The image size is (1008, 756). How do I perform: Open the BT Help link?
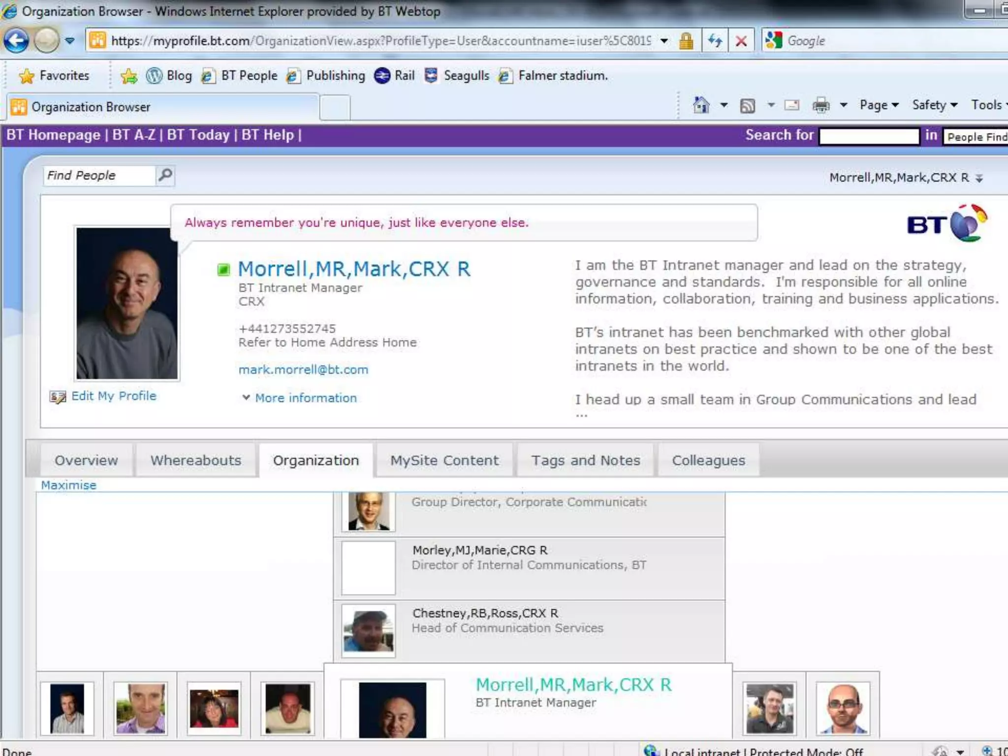(268, 135)
